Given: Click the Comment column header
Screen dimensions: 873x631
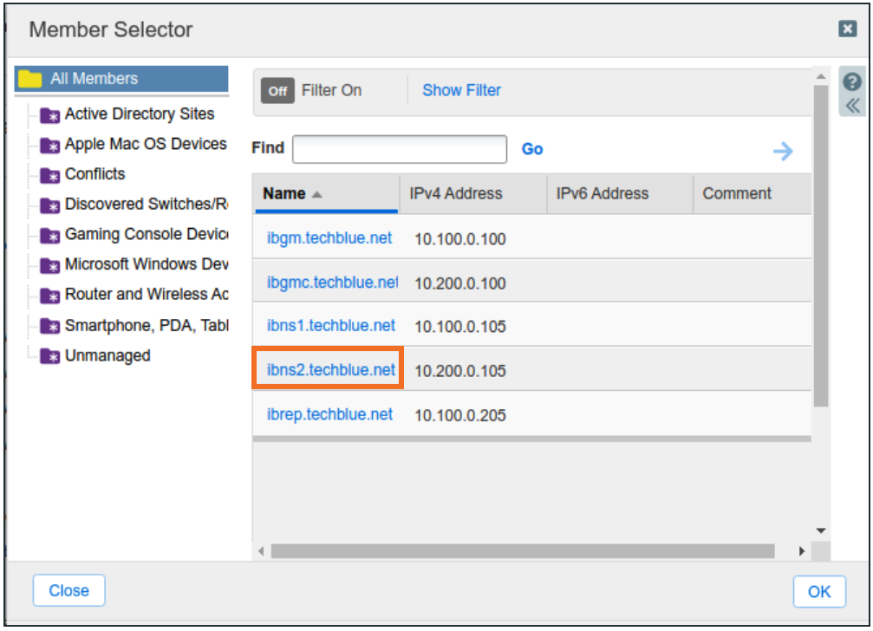Looking at the screenshot, I should [738, 193].
